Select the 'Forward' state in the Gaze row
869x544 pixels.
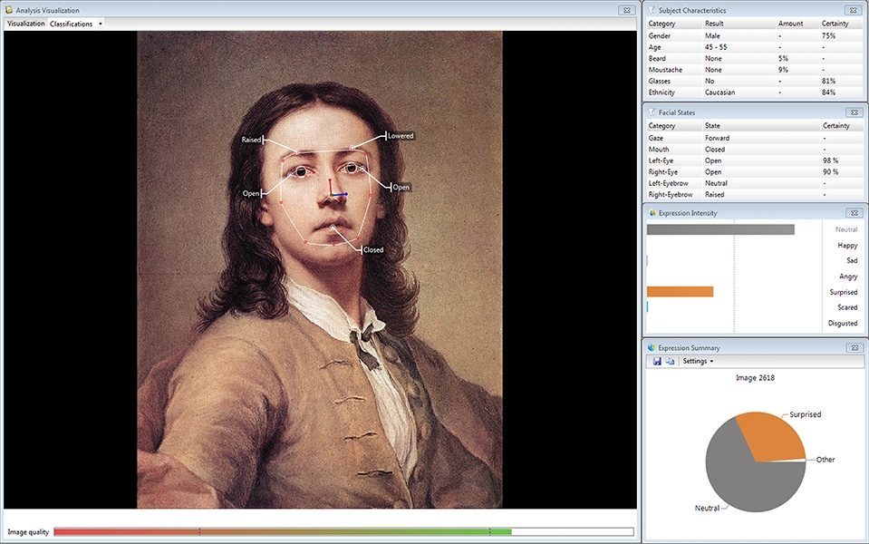click(x=717, y=138)
